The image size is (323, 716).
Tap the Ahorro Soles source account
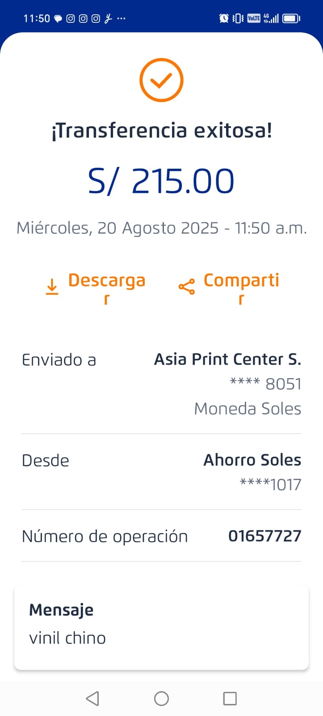pyautogui.click(x=252, y=460)
